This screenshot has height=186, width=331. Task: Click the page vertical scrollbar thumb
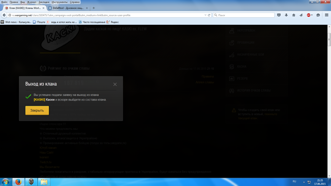[x=329, y=40]
